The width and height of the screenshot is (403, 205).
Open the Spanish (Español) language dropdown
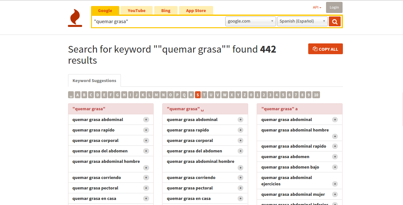coord(302,21)
